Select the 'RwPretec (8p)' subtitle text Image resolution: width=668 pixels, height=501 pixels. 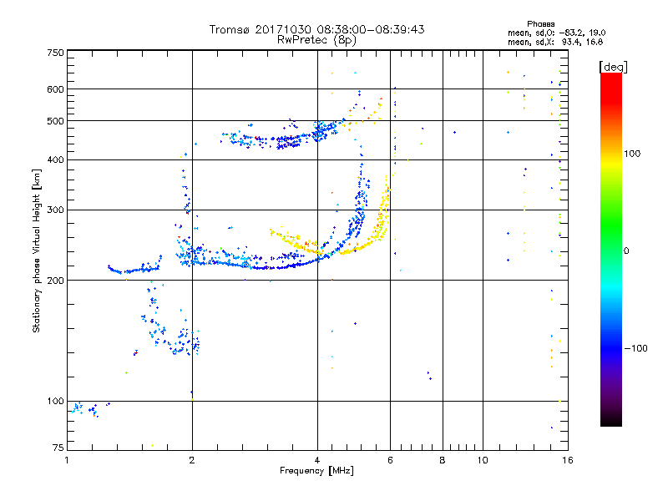click(316, 40)
